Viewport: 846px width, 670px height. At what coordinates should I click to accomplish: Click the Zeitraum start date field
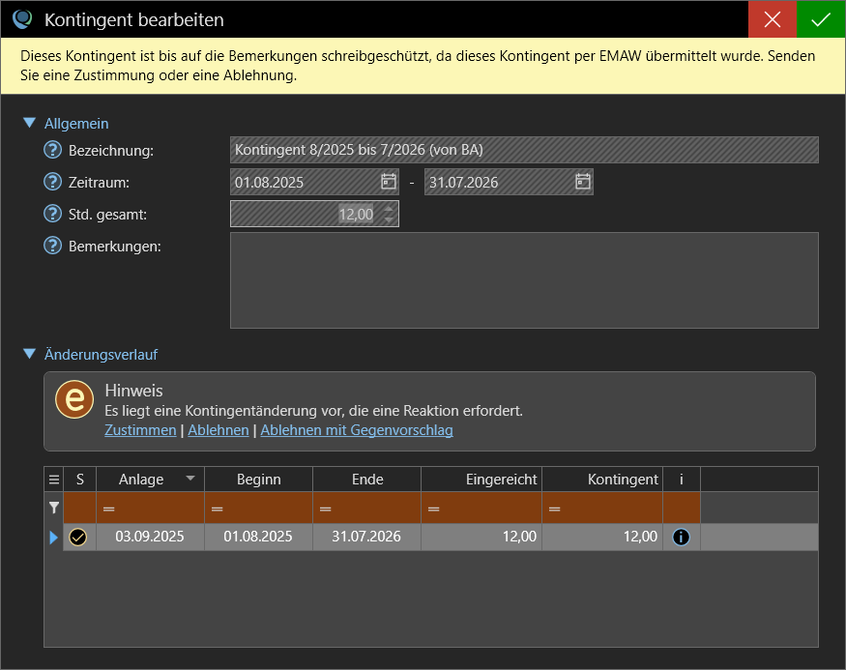point(314,182)
